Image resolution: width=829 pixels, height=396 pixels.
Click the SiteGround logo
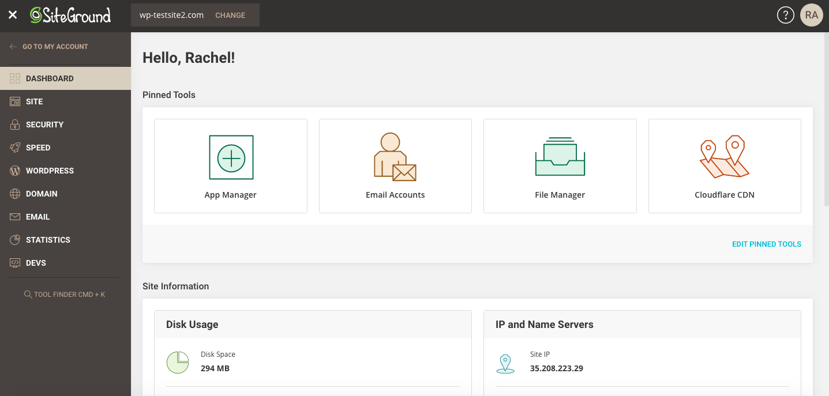pyautogui.click(x=70, y=16)
